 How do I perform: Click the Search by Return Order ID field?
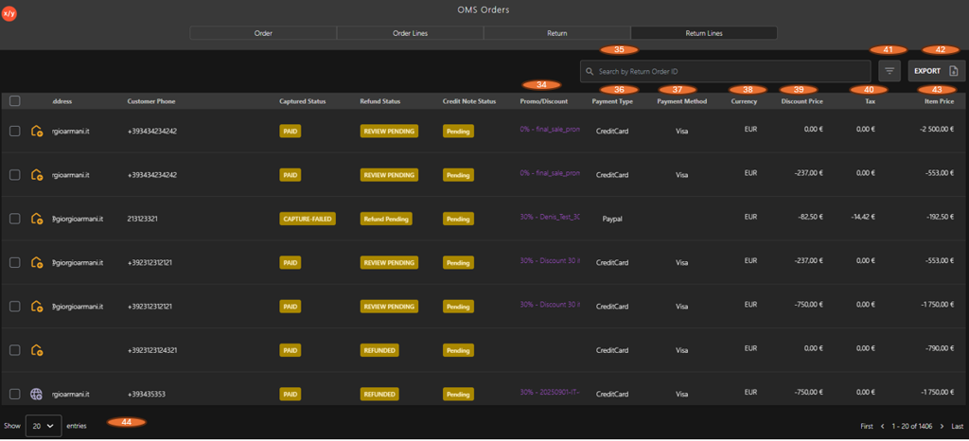pyautogui.click(x=726, y=72)
